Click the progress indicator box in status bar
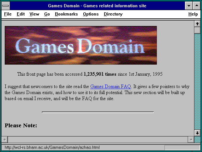This screenshot has width=202, height=152. pos(182,148)
